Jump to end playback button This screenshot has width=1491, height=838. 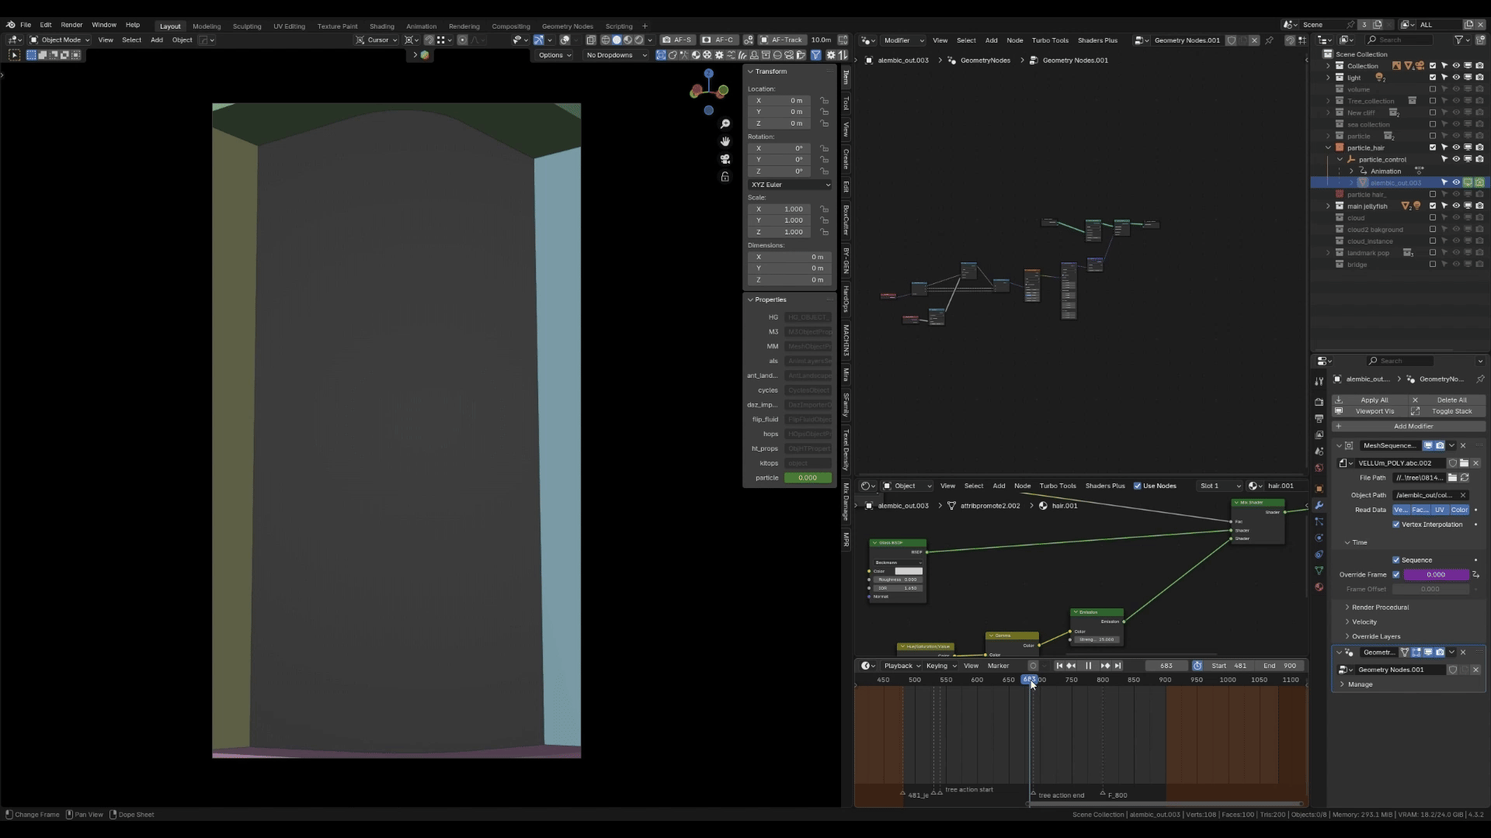point(1117,666)
